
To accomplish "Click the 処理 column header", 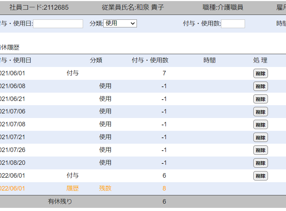I will (x=260, y=60).
